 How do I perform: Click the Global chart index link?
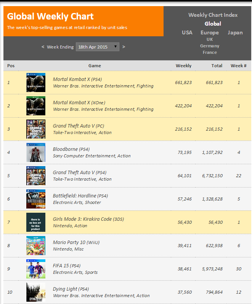point(213,24)
